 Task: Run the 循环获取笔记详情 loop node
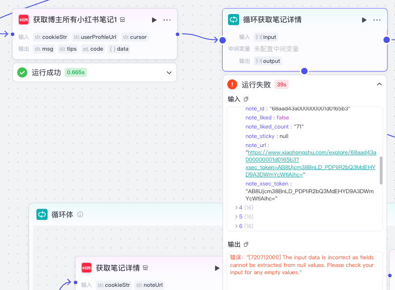pos(364,20)
